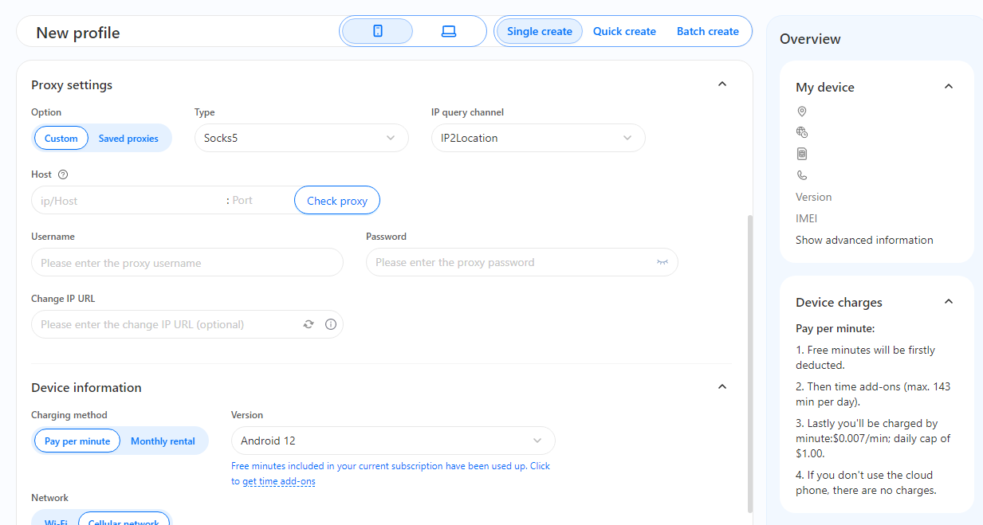
Task: Click the Version label in My device
Action: (813, 197)
